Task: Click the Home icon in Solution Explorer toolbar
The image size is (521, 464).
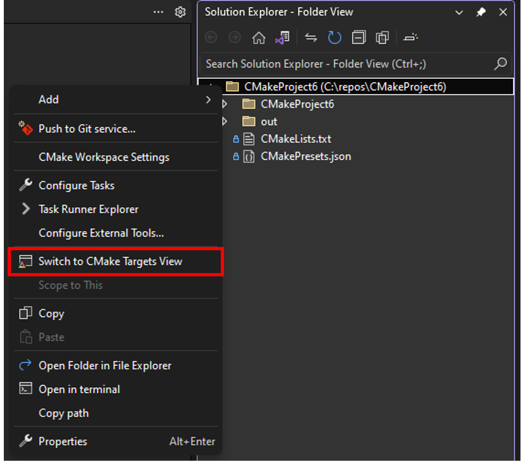Action: coord(259,37)
